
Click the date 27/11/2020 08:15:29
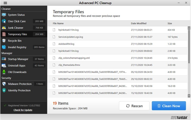pyautogui.click(x=142, y=44)
